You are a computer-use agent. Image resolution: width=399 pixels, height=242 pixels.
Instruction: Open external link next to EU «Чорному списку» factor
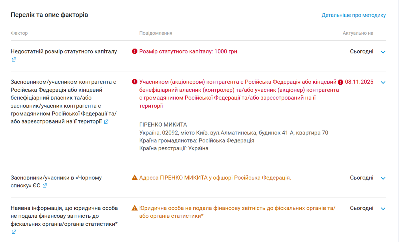pos(45,185)
